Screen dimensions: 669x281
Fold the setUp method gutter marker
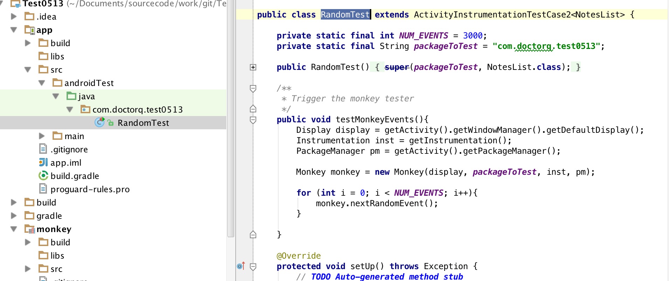253,267
